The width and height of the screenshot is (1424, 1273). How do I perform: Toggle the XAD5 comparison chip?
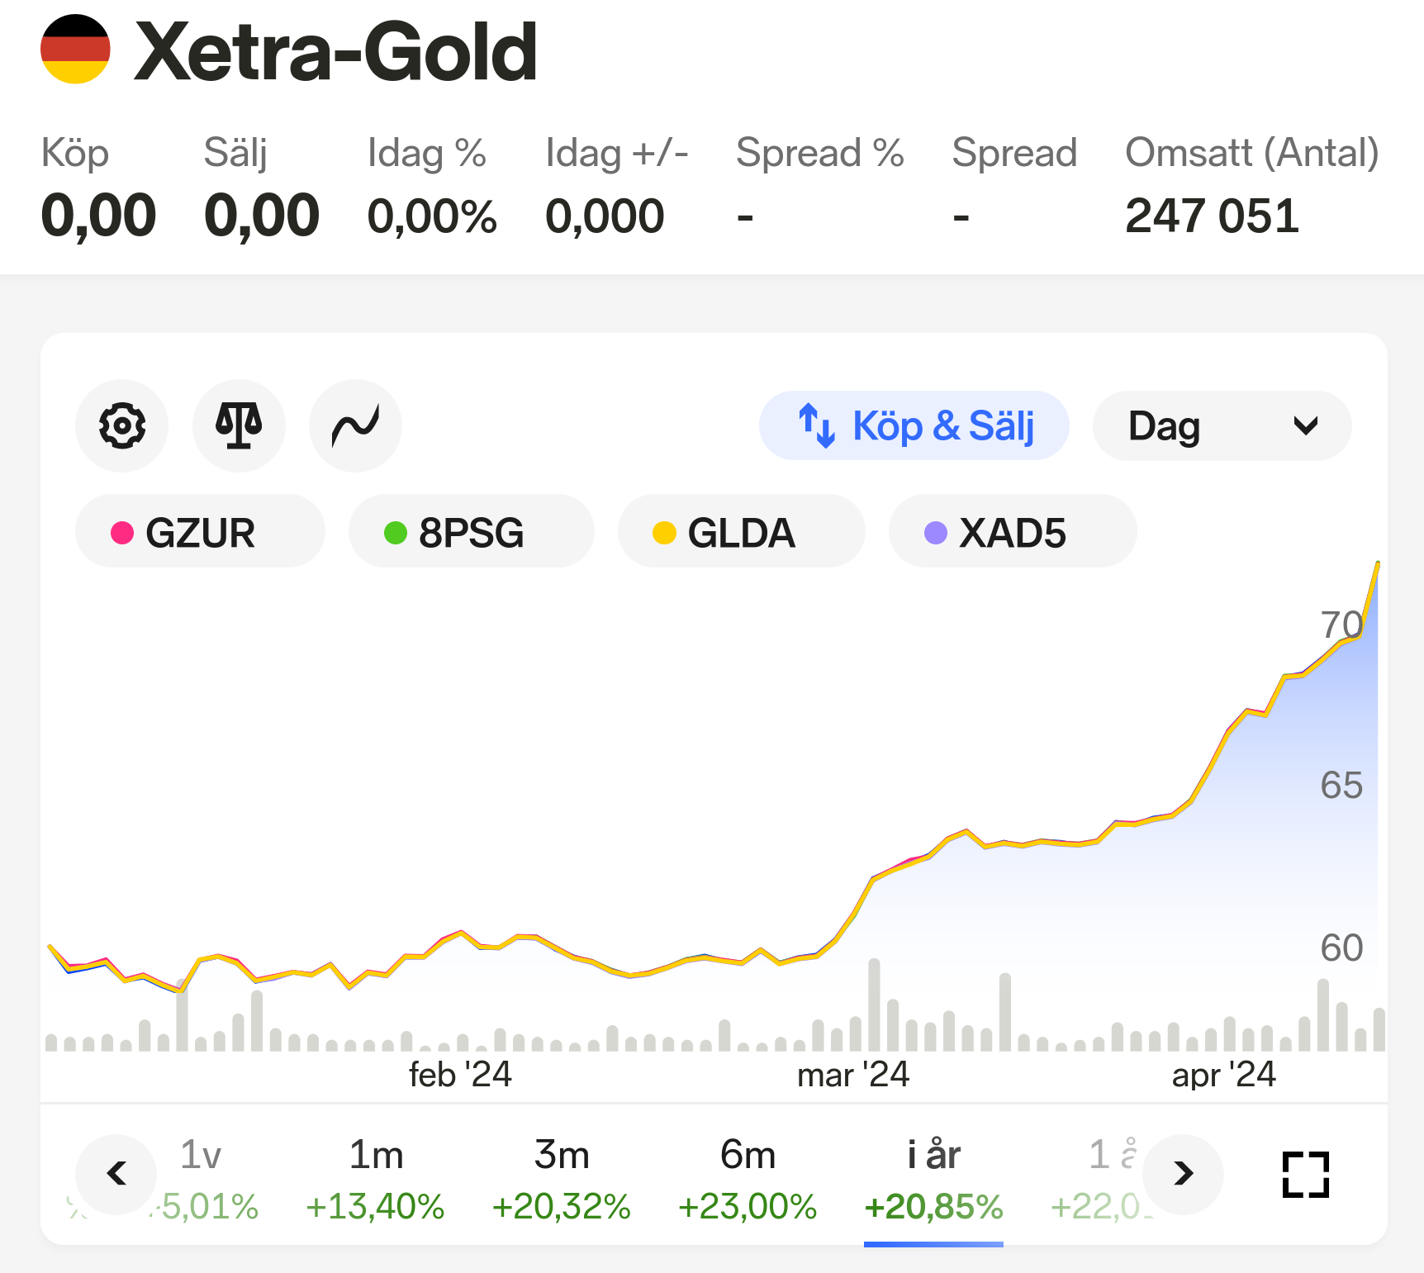pyautogui.click(x=1013, y=531)
